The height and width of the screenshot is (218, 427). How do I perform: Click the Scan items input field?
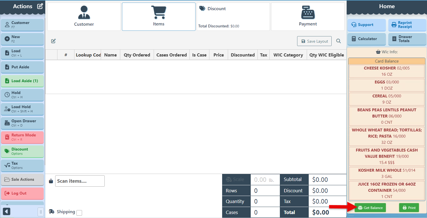pos(80,181)
